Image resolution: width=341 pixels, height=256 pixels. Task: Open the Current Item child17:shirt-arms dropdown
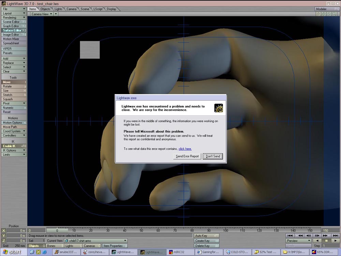[96, 241]
